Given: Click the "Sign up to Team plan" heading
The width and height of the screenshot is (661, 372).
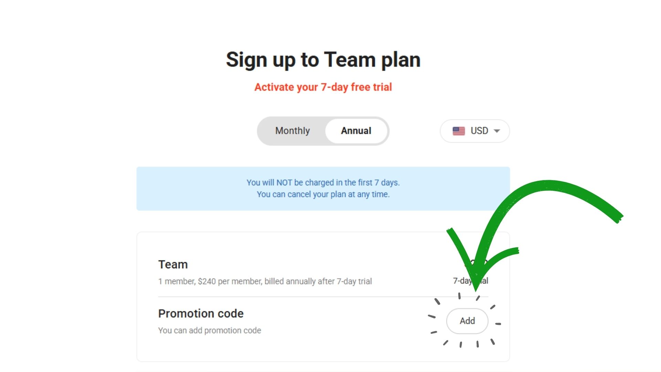Looking at the screenshot, I should tap(323, 60).
